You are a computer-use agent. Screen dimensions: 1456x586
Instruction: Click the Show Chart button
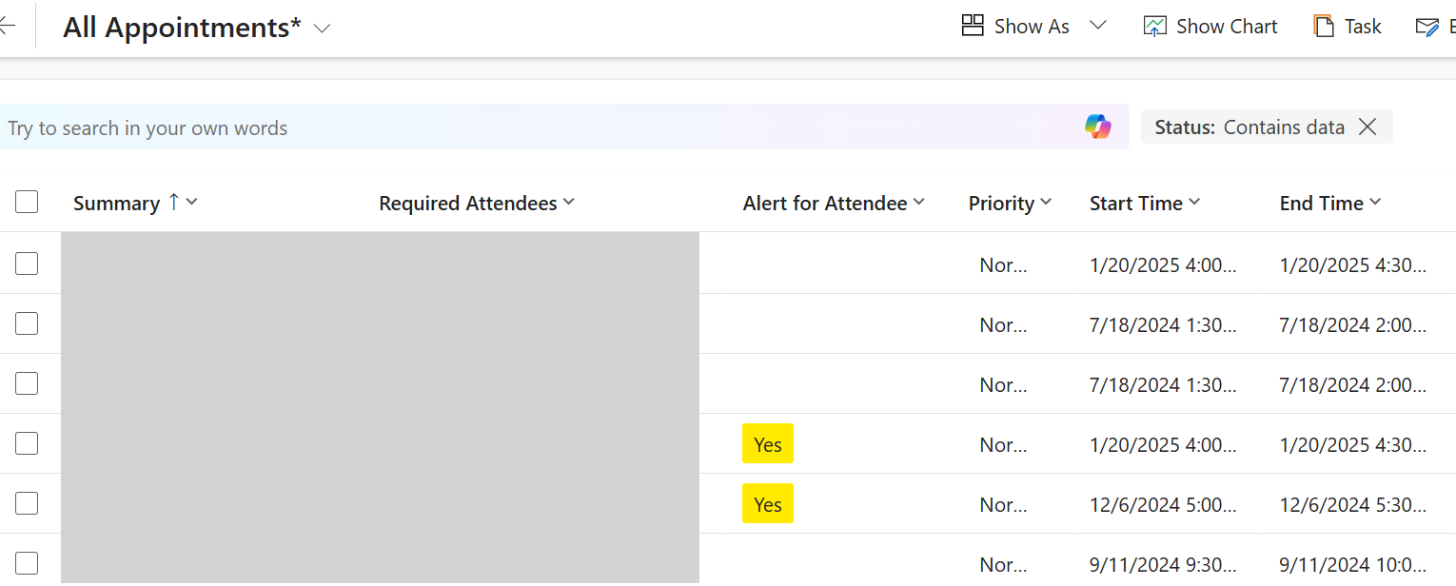[1210, 27]
